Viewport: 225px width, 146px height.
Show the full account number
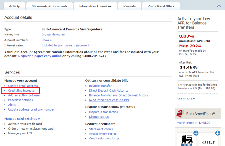click(x=47, y=40)
